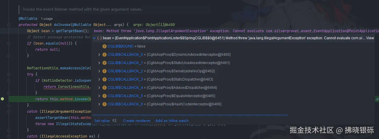Click 'return null;' statement
Screen dimensions: 379x139
pos(48,50)
